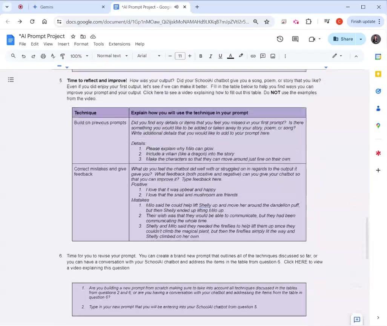This screenshot has width=387, height=326.
Task: Show the document outline
Action: (x=11, y=80)
